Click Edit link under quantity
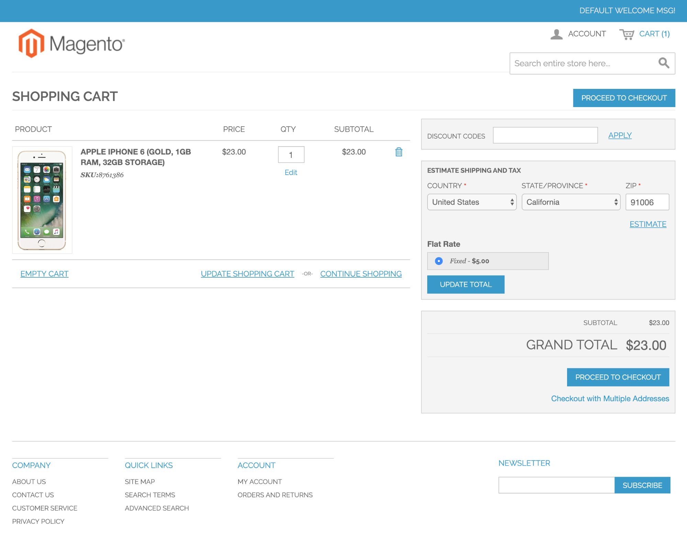 (291, 173)
